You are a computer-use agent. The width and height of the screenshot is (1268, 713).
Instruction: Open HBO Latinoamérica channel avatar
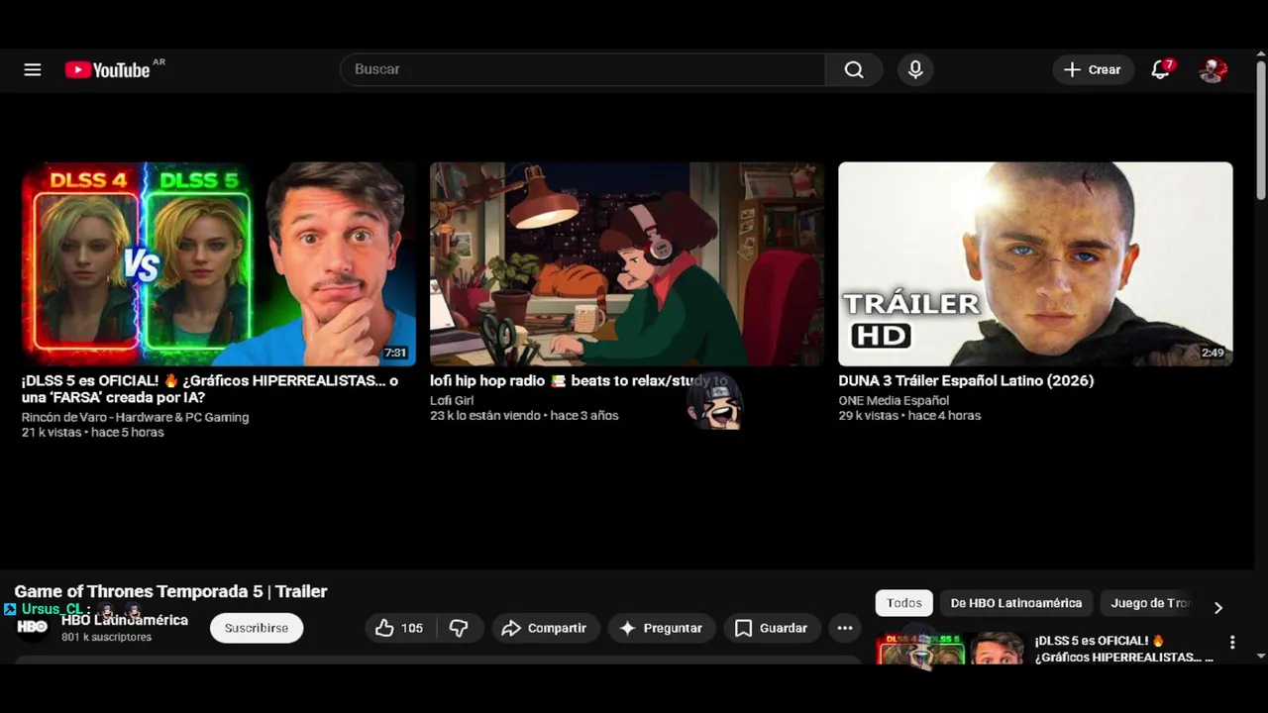click(x=33, y=627)
